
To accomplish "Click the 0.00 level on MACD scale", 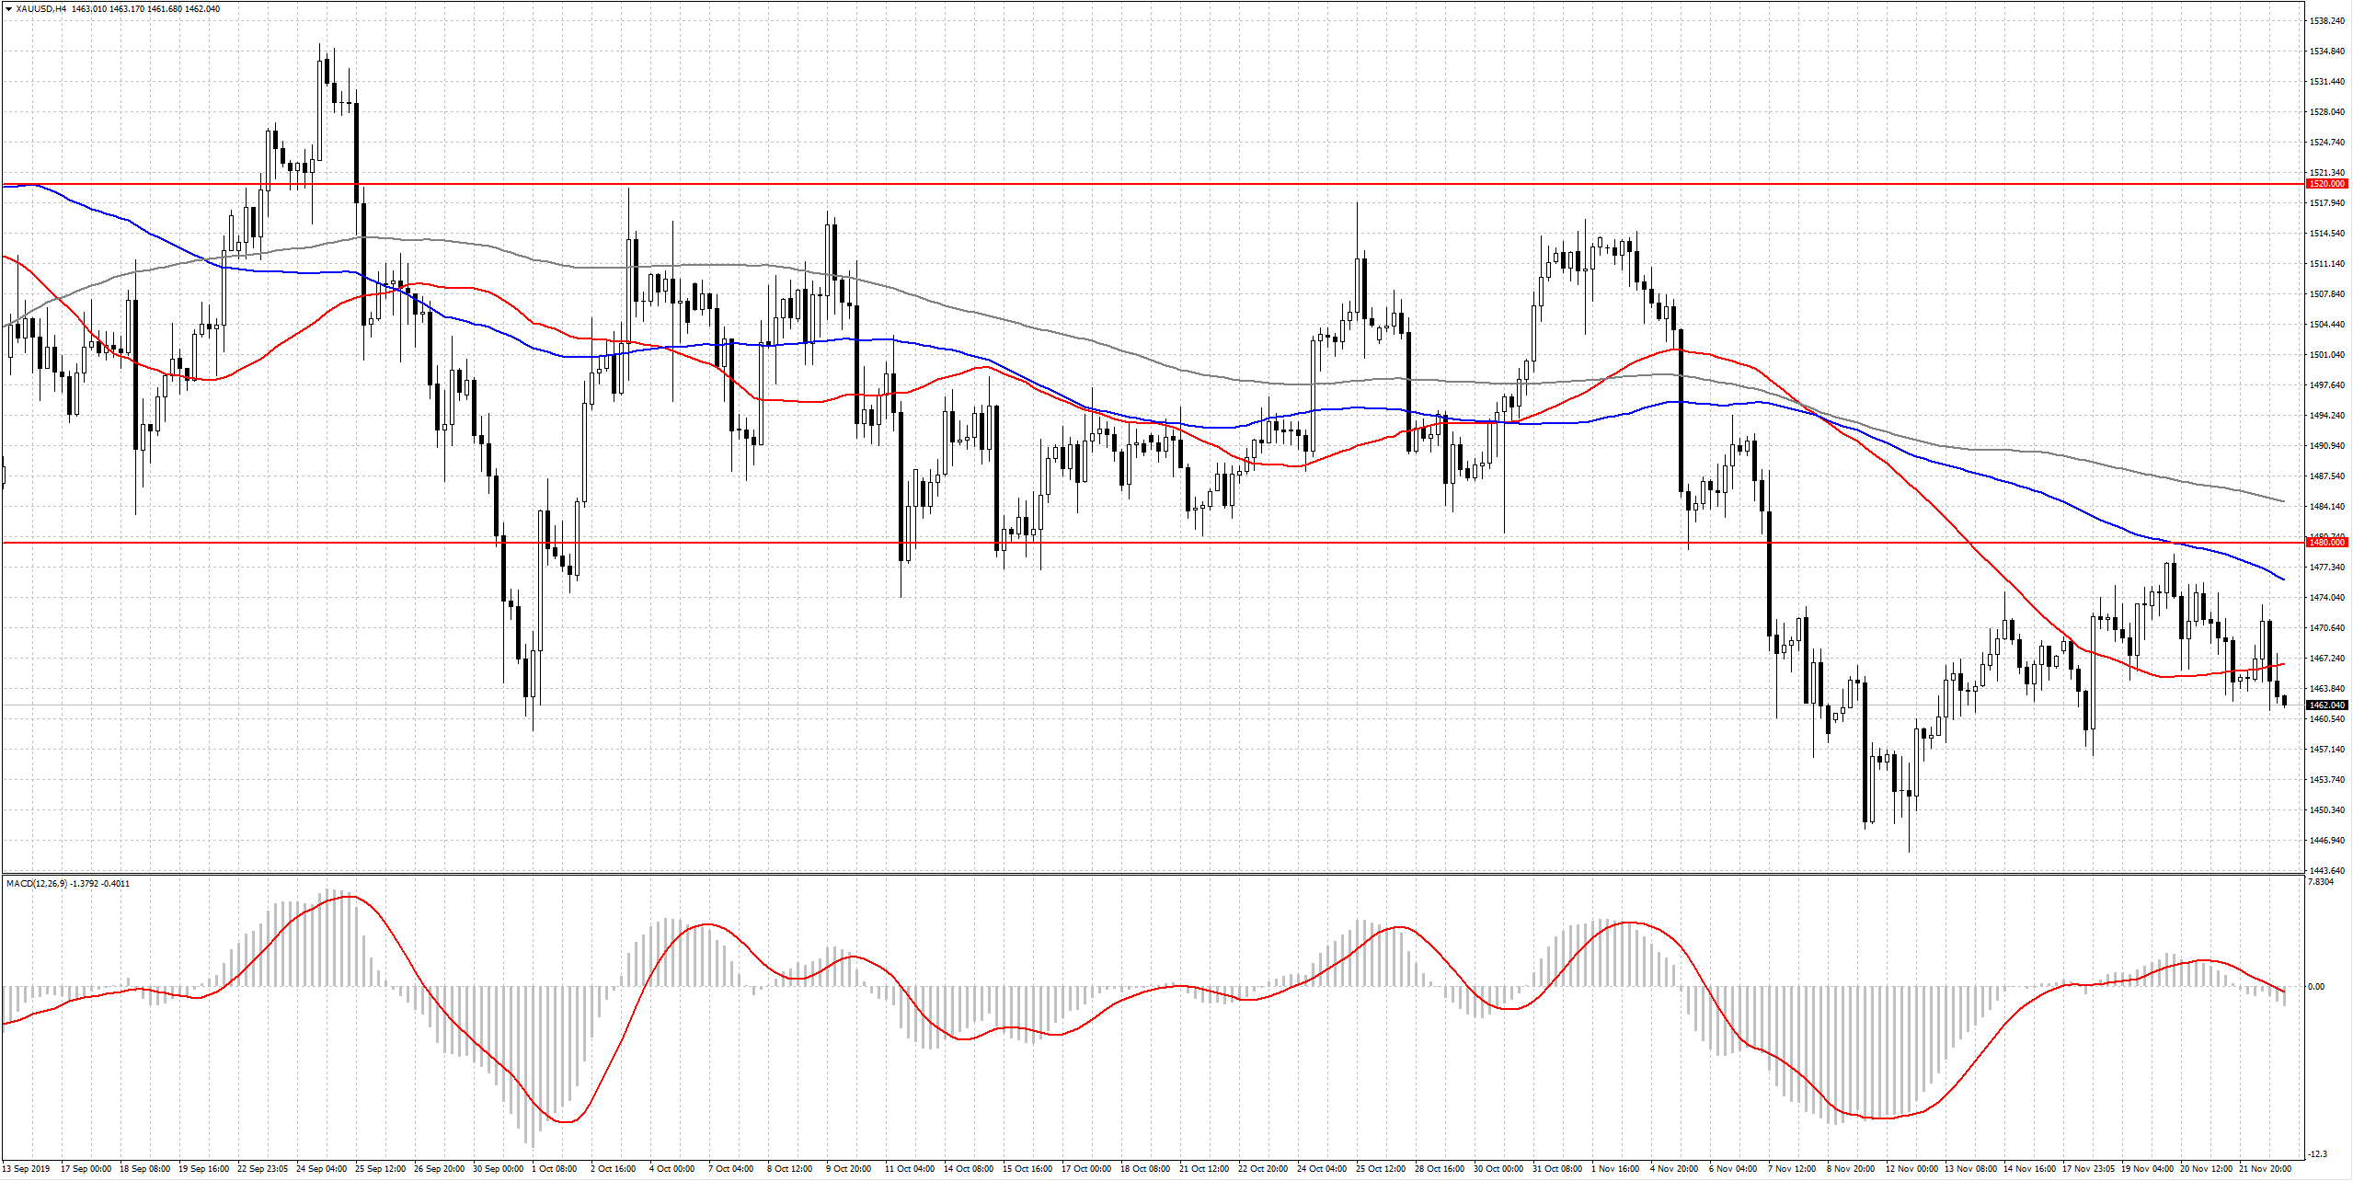I will (x=2317, y=987).
